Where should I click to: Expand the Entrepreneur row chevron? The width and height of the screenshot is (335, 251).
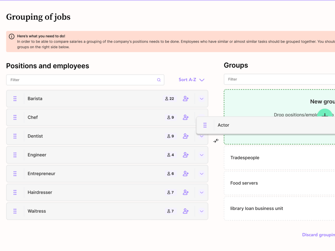(x=201, y=174)
